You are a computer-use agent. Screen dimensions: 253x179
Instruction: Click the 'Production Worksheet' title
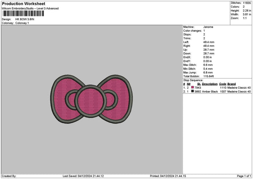coord(24,3)
